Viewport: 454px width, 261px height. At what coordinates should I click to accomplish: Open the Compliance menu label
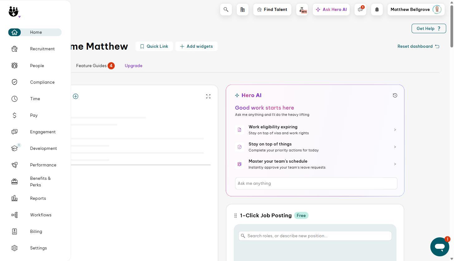click(42, 82)
